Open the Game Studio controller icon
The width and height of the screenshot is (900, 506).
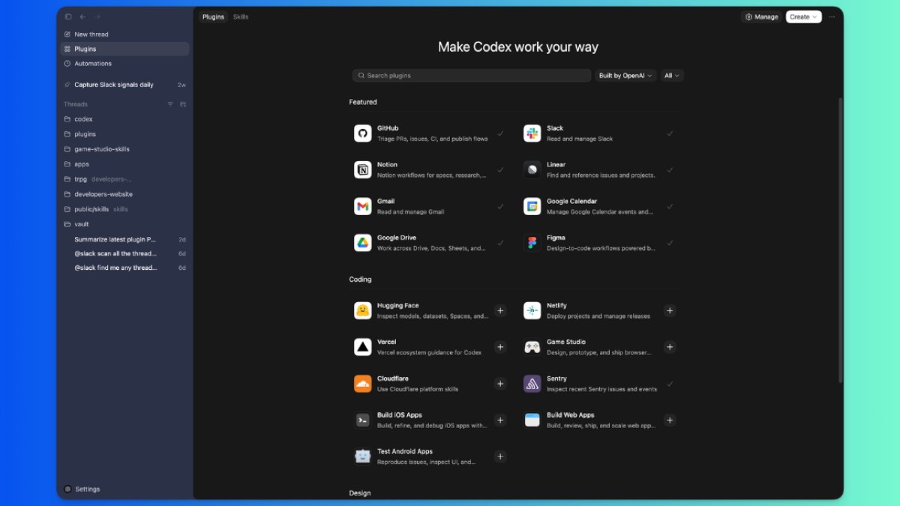(532, 347)
